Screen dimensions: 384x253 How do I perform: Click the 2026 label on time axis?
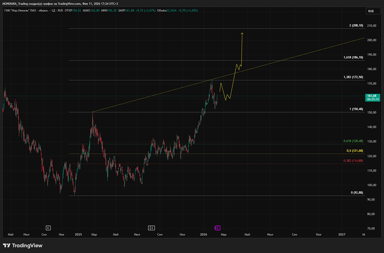(x=204, y=235)
